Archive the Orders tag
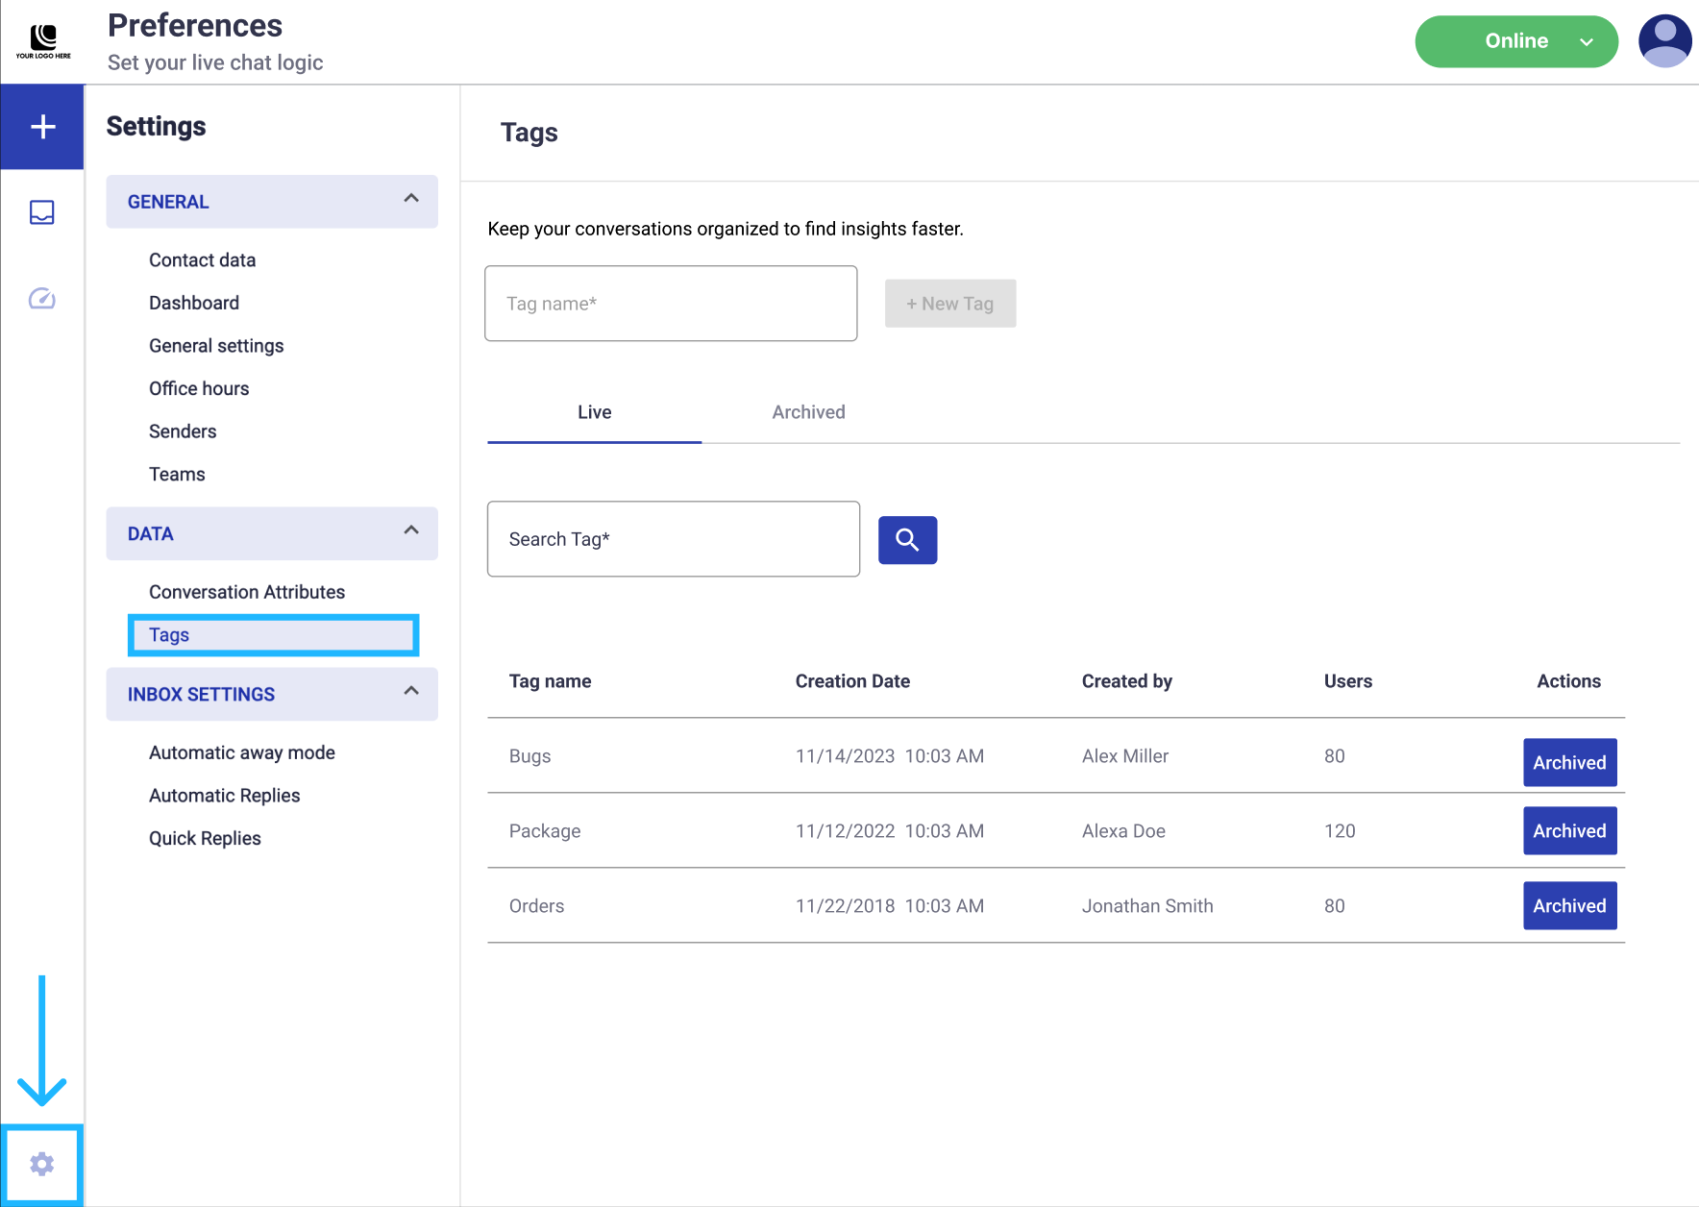The width and height of the screenshot is (1699, 1207). coord(1569,905)
